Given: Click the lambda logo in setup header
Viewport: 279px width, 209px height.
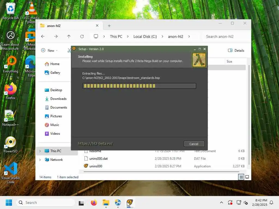Looking at the screenshot, I should tap(199, 60).
